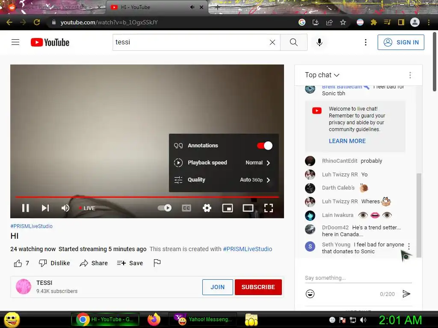Open #PRISMLiveStudio link in description
This screenshot has height=328, width=438.
click(248, 249)
